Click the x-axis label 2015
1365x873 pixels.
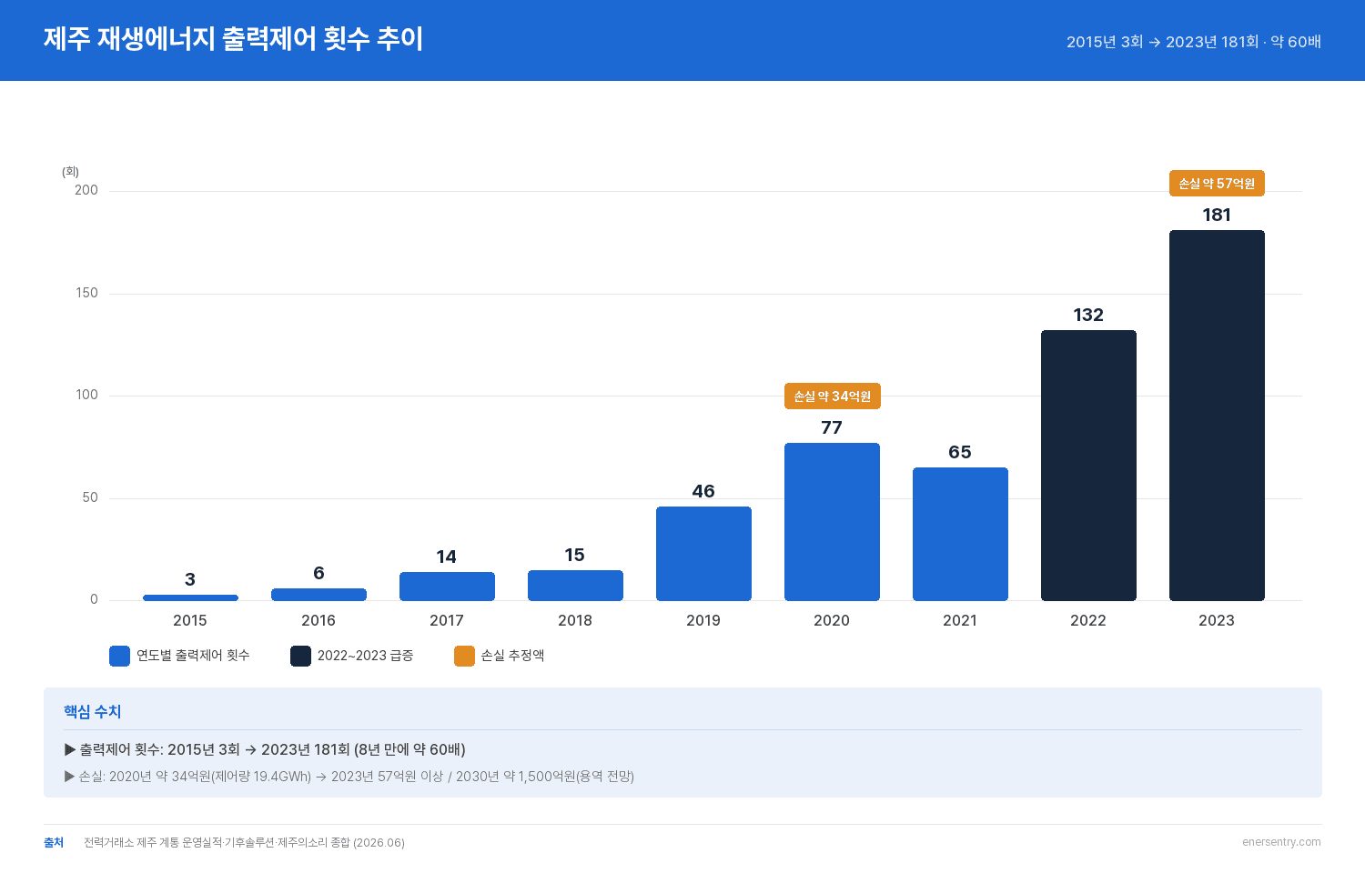click(x=190, y=620)
